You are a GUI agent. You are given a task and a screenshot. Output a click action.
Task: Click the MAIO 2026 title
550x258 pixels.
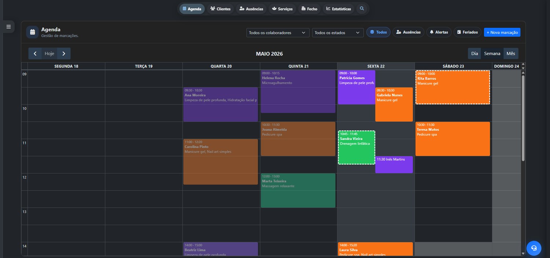[x=269, y=54]
